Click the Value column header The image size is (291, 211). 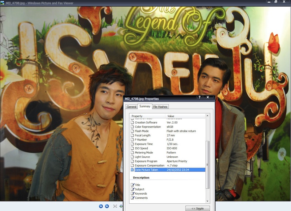[x=186, y=116]
